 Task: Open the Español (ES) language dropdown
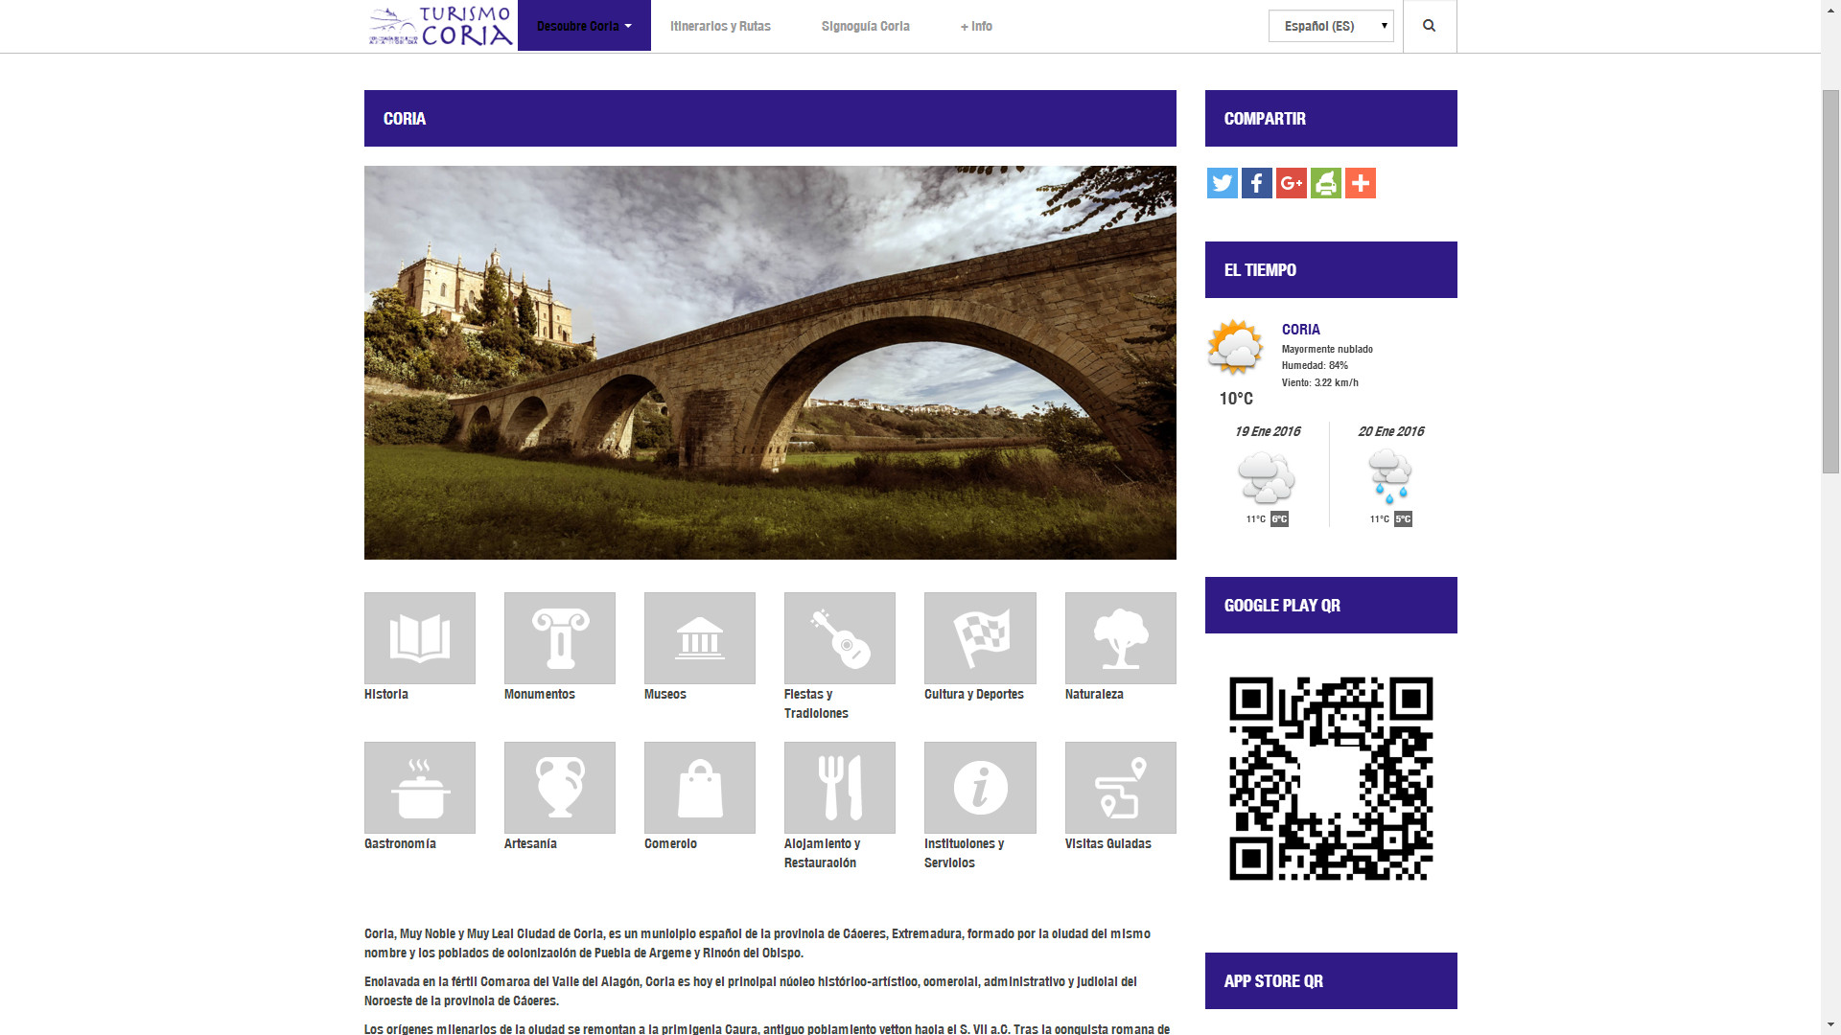coord(1330,26)
